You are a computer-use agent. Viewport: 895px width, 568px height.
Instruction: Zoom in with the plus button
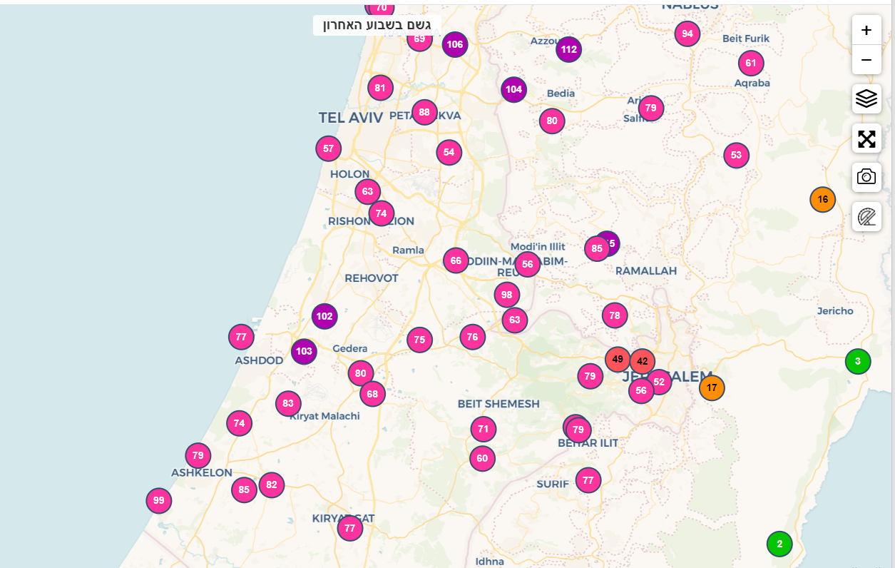[x=866, y=30]
